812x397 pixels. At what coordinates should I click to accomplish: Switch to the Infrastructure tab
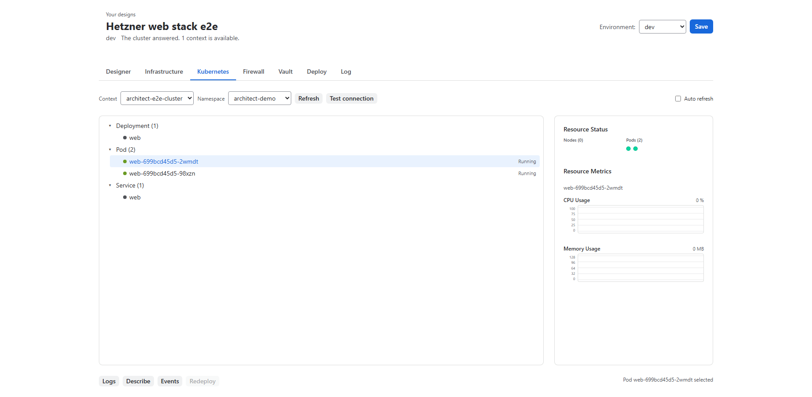pos(164,71)
